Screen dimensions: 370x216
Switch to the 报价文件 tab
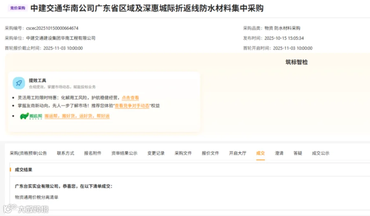coord(210,153)
